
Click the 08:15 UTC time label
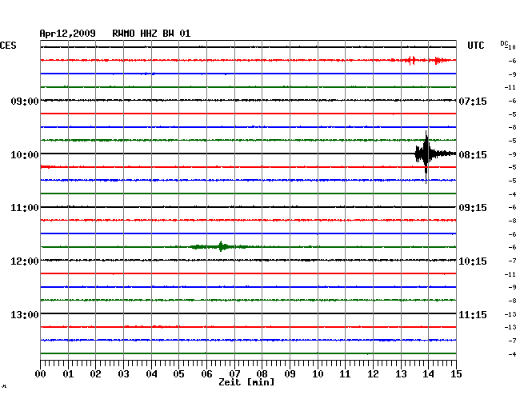click(x=473, y=155)
